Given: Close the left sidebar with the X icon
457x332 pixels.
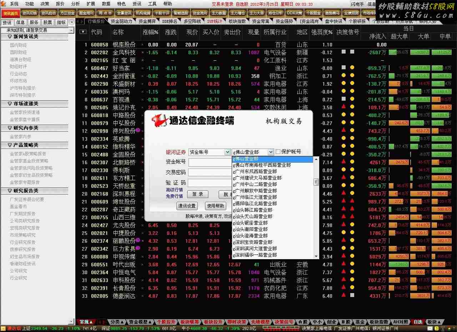Looking at the screenshot, I should point(72,22).
